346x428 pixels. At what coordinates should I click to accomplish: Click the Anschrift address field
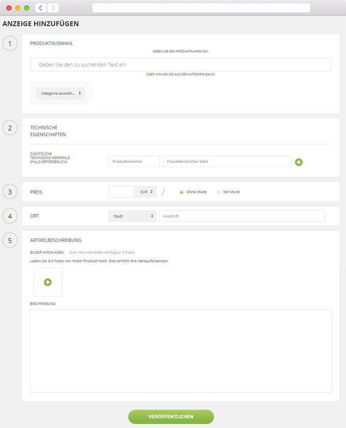242,216
